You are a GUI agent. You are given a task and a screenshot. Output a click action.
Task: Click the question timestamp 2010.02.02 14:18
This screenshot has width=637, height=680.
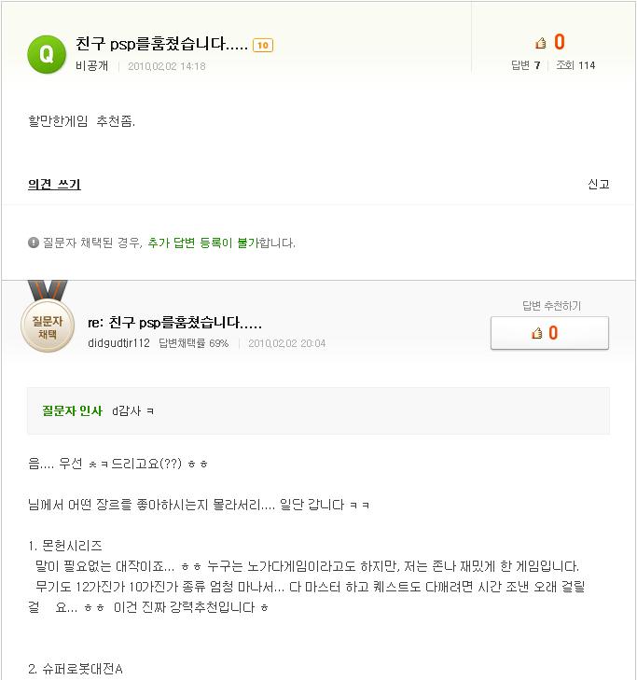pyautogui.click(x=166, y=66)
